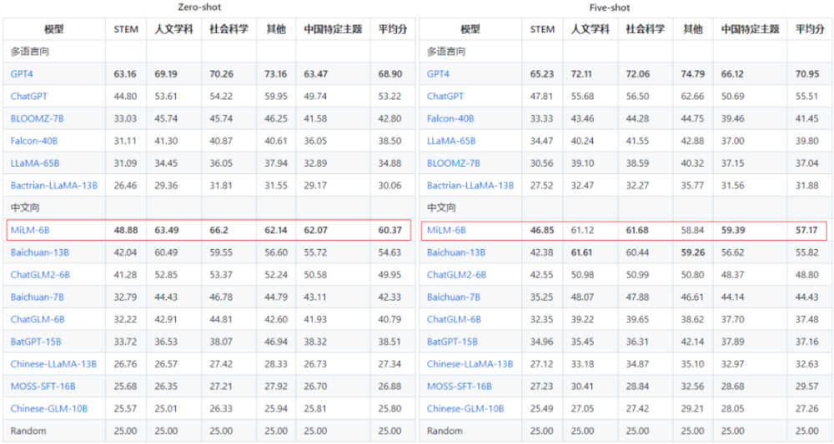Click MiLM-6B five-shot average 57.17
The width and height of the screenshot is (834, 444).
point(806,230)
